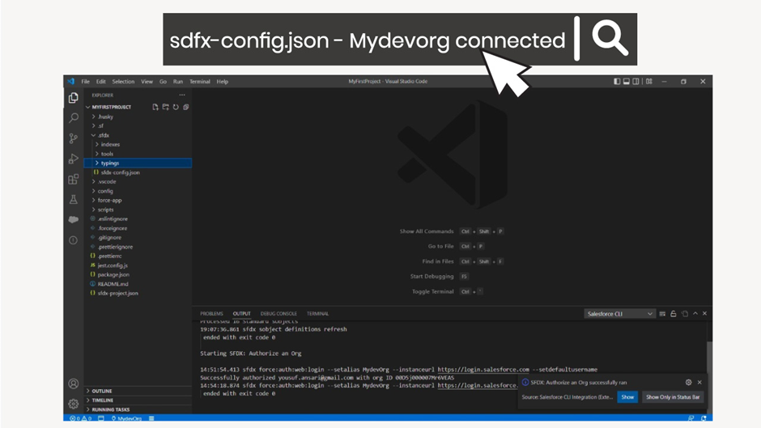Screen dimensions: 761x428
Task: Open the File menu
Action: tap(86, 82)
